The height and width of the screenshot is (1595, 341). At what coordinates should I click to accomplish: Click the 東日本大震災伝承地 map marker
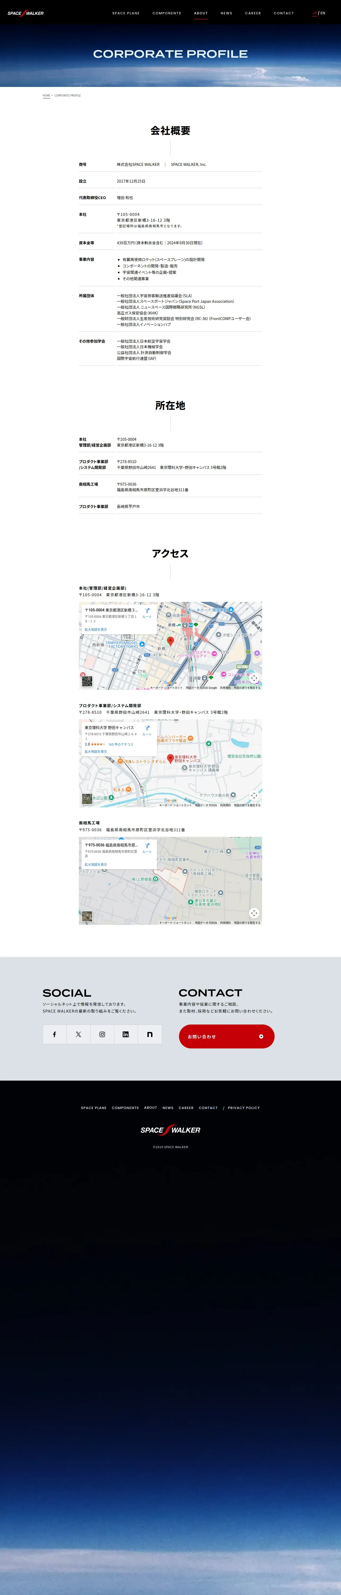click(191, 902)
